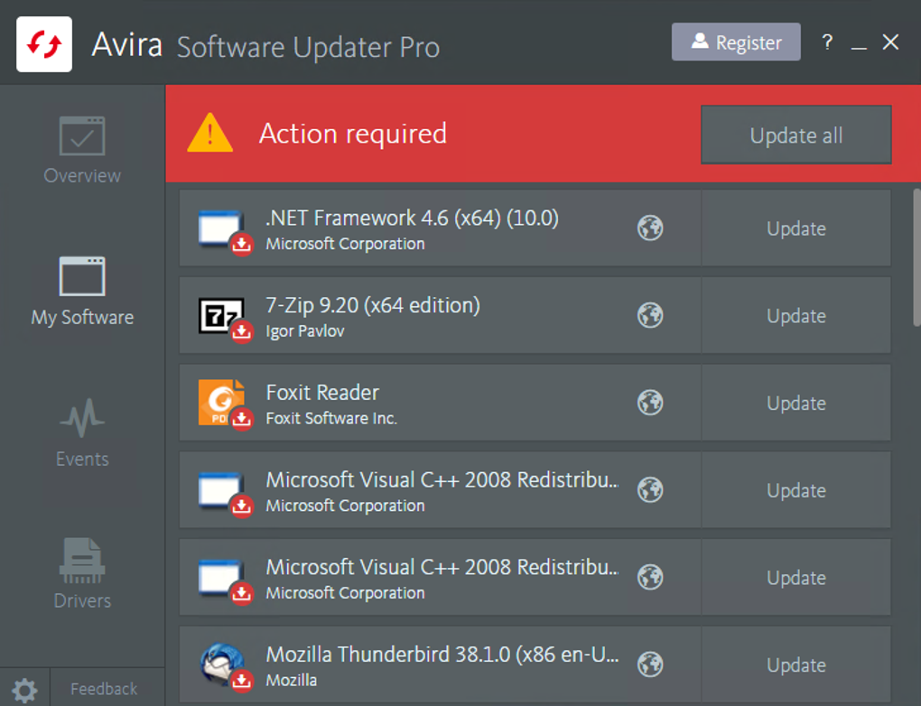Click the globe icon for 7-Zip 9.20
Image resolution: width=921 pixels, height=706 pixels.
(x=650, y=315)
